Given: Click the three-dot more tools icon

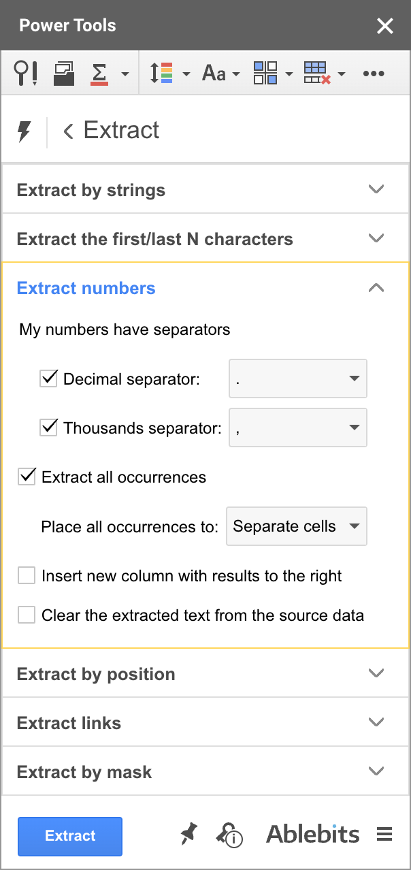Looking at the screenshot, I should pyautogui.click(x=374, y=73).
